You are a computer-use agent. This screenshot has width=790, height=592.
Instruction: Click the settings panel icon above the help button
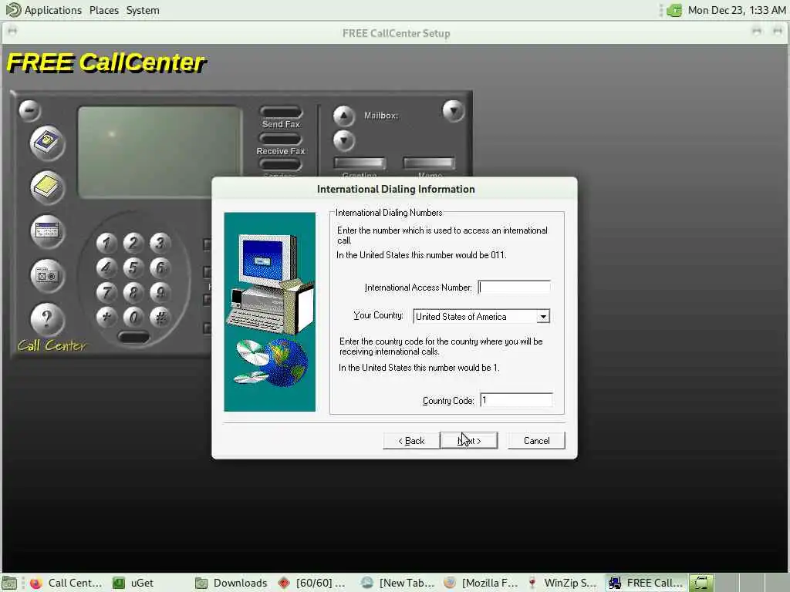pyautogui.click(x=47, y=276)
